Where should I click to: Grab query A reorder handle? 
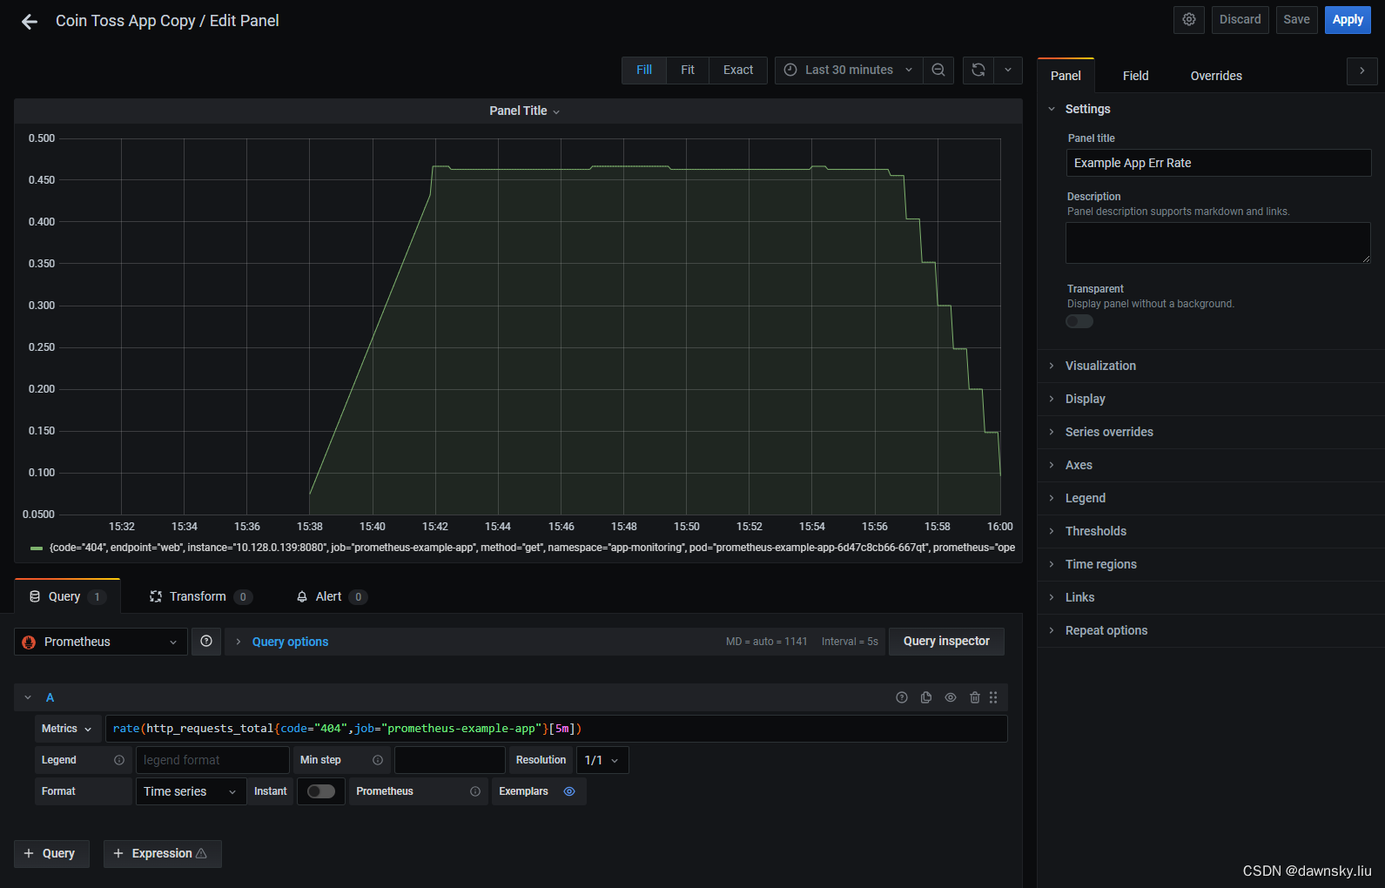[993, 697]
